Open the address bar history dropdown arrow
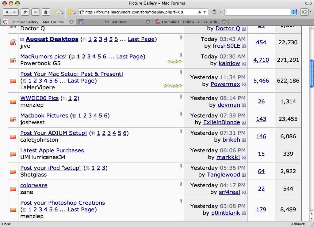The height and width of the screenshot is (227, 314). tap(205, 12)
